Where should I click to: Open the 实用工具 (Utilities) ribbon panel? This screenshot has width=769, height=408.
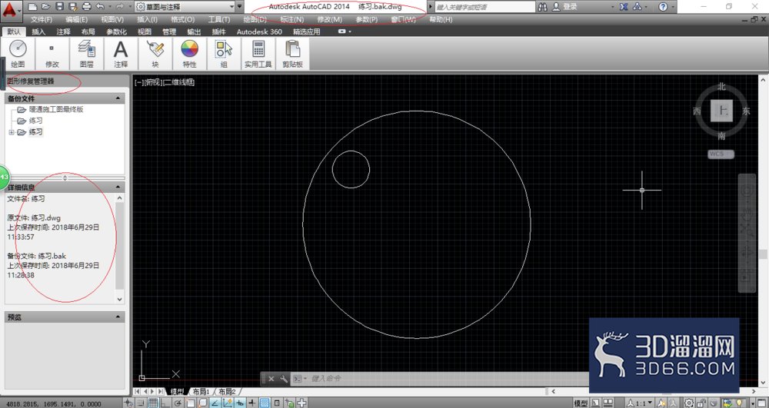point(258,53)
